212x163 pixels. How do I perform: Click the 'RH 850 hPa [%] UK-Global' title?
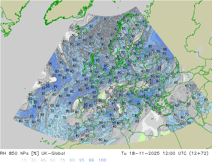(32, 153)
